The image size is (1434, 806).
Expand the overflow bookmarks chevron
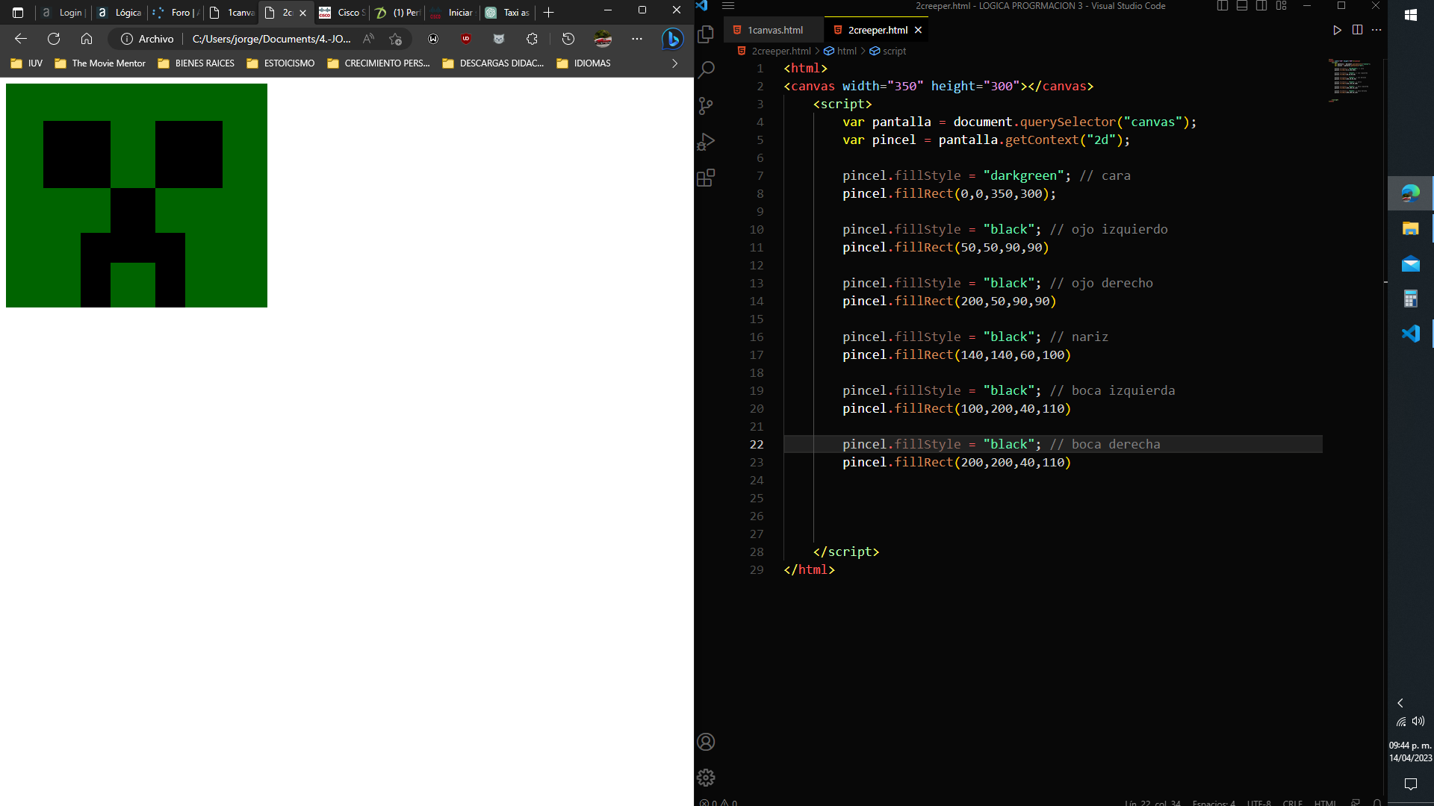coord(674,63)
